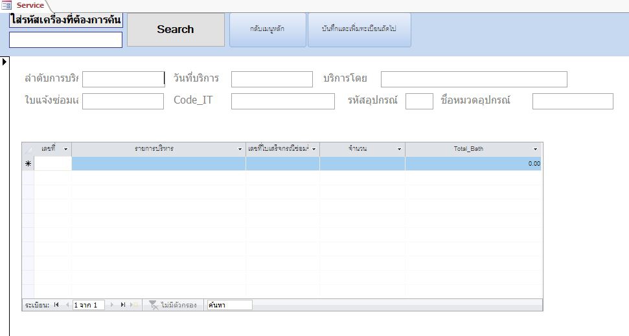Go to previous record in navigation bar
Screen dimensions: 629x336
67,305
